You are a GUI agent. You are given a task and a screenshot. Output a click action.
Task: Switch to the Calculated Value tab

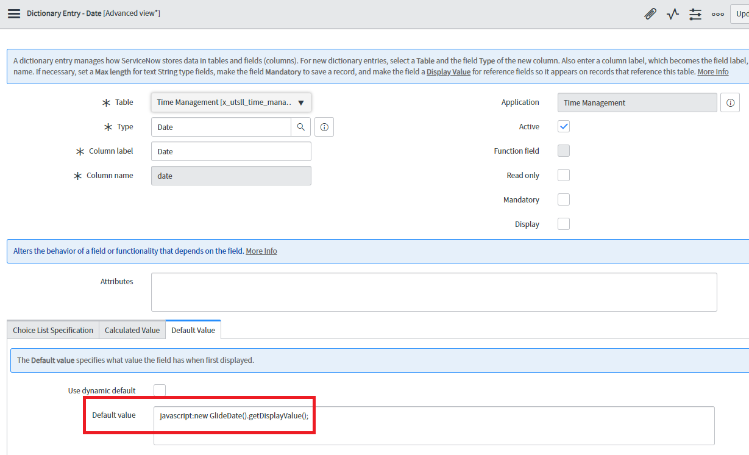(132, 329)
